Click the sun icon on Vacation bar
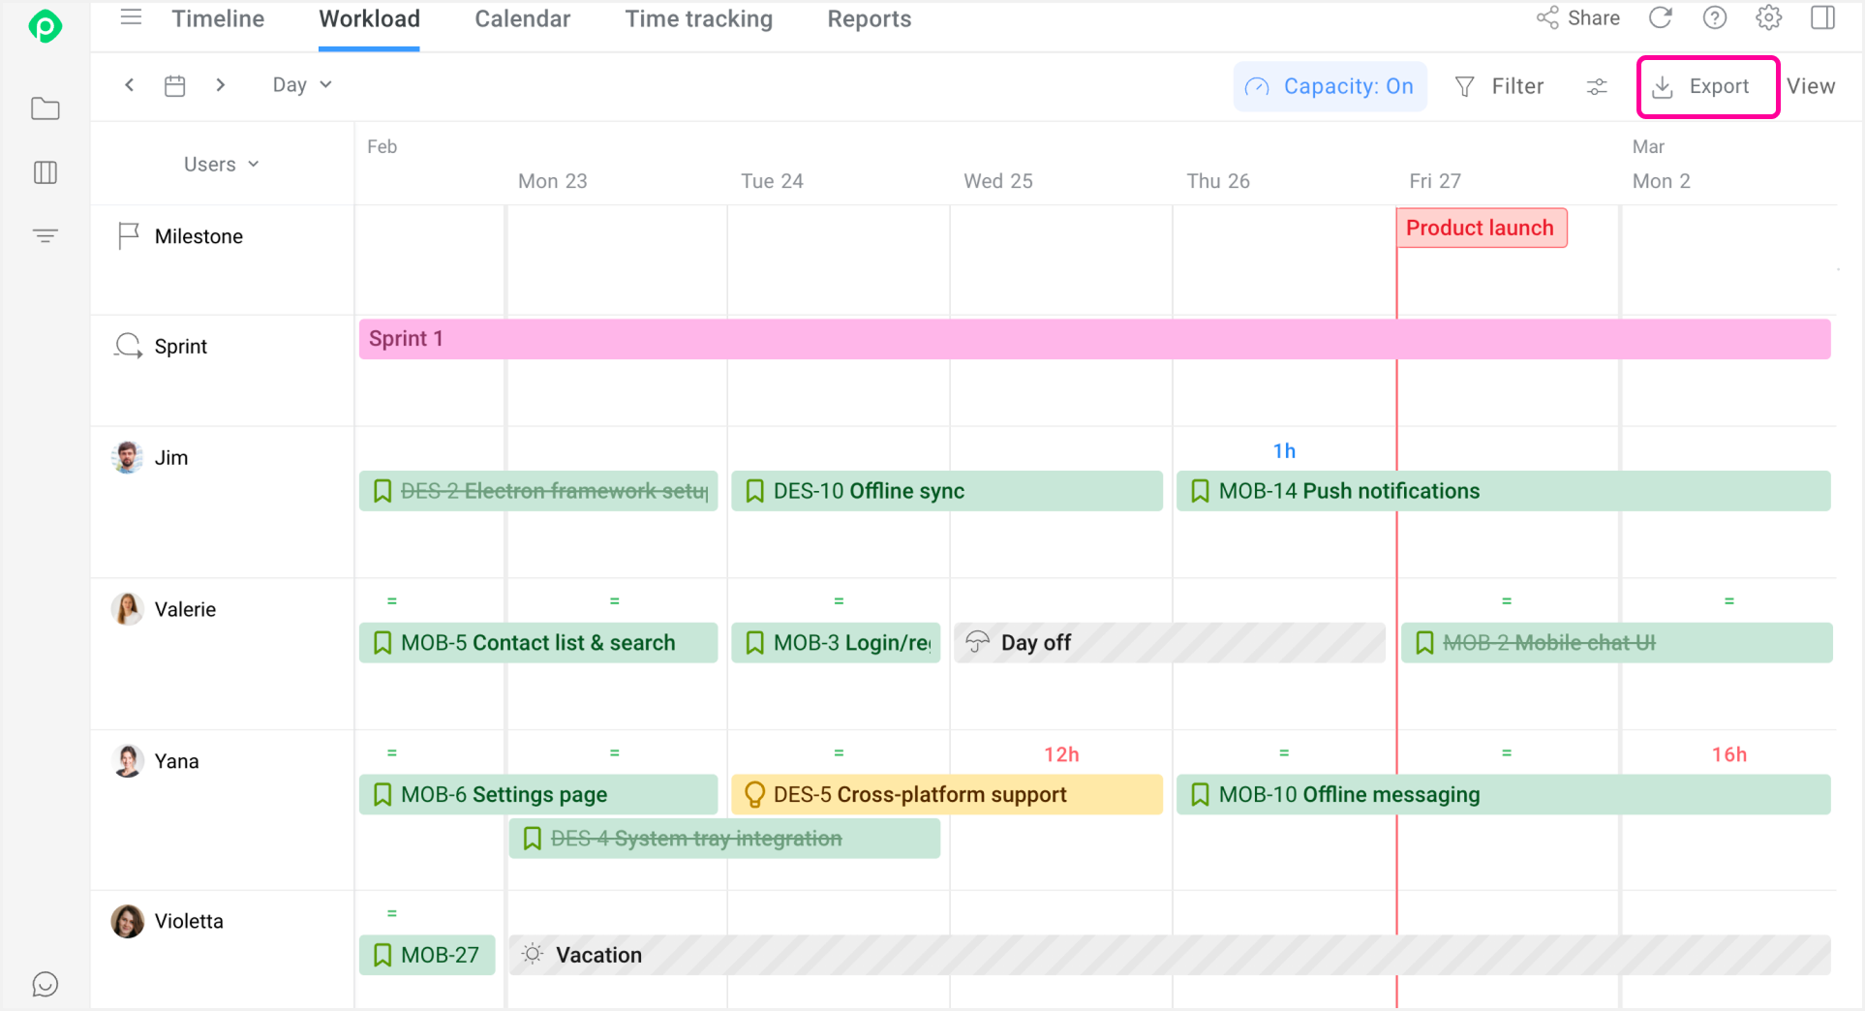This screenshot has width=1865, height=1011. coord(532,954)
